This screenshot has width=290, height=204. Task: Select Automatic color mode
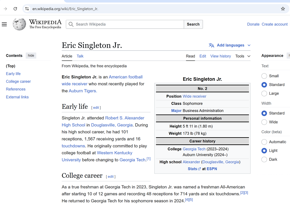coord(264,142)
